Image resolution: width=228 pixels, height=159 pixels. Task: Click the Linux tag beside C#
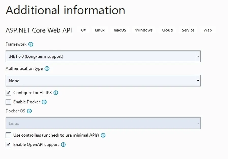pyautogui.click(x=100, y=30)
